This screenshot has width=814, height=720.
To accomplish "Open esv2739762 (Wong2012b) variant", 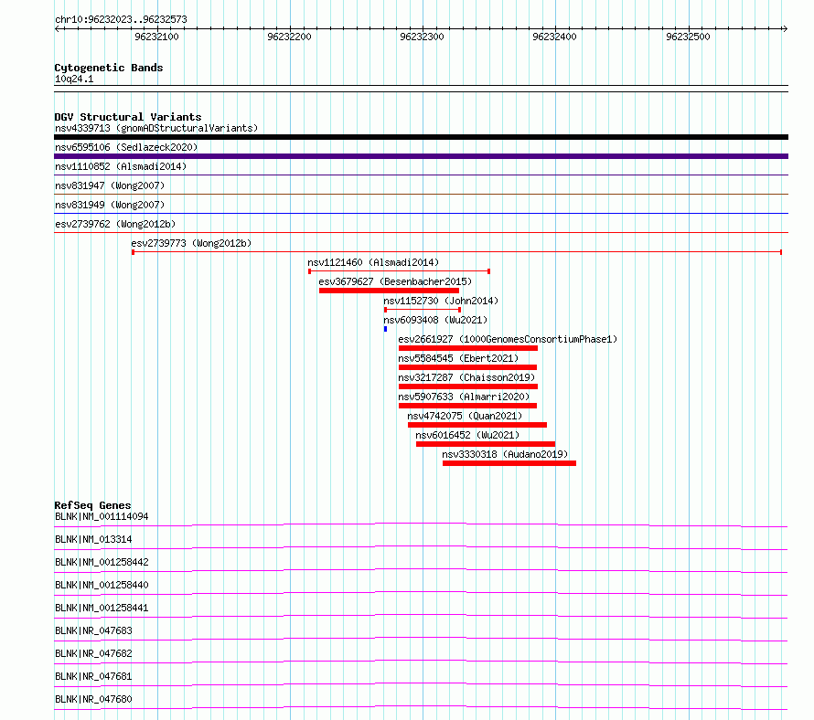I will pos(115,224).
